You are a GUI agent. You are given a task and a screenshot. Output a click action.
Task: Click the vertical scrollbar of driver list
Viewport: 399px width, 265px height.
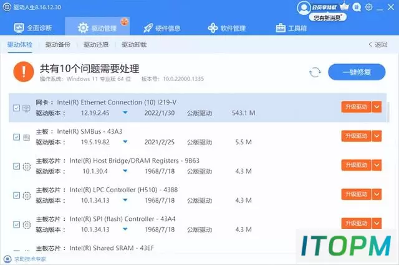point(388,112)
